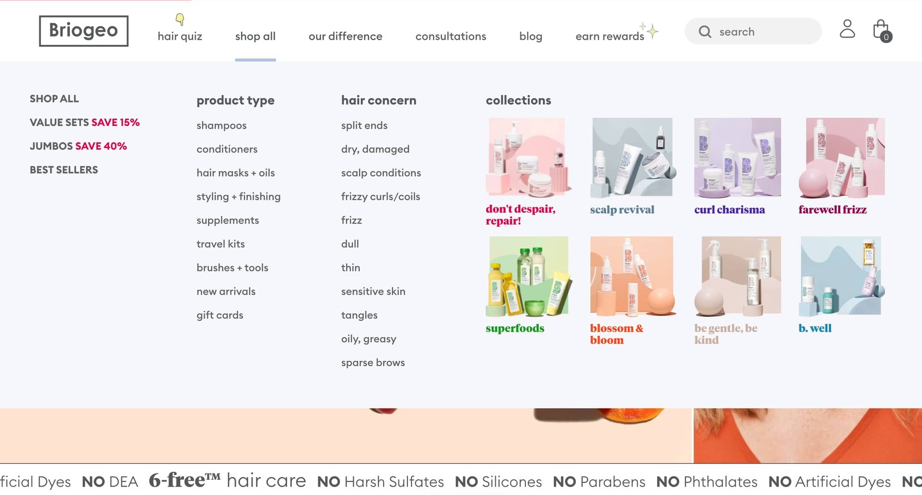The image size is (922, 495).
Task: Click the search magnifier icon
Action: [x=704, y=32]
